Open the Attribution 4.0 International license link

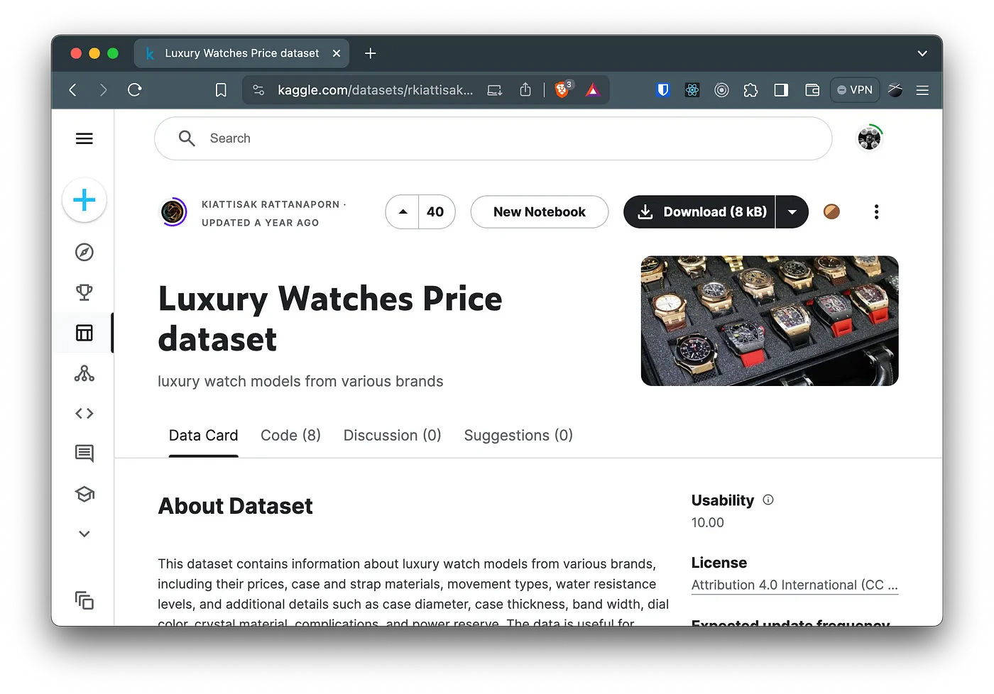(794, 585)
